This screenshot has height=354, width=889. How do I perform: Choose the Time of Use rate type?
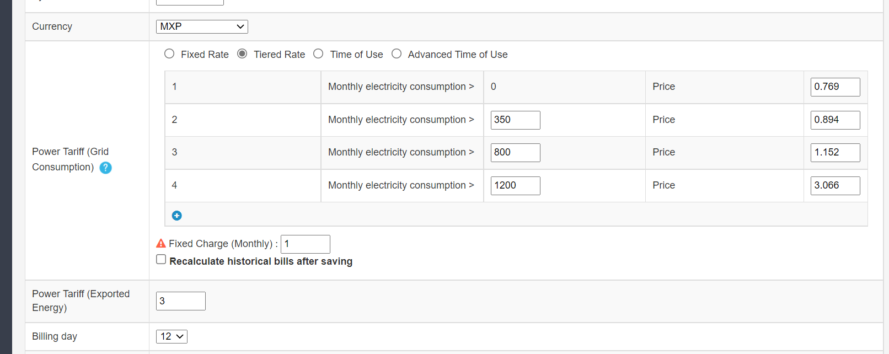click(318, 53)
